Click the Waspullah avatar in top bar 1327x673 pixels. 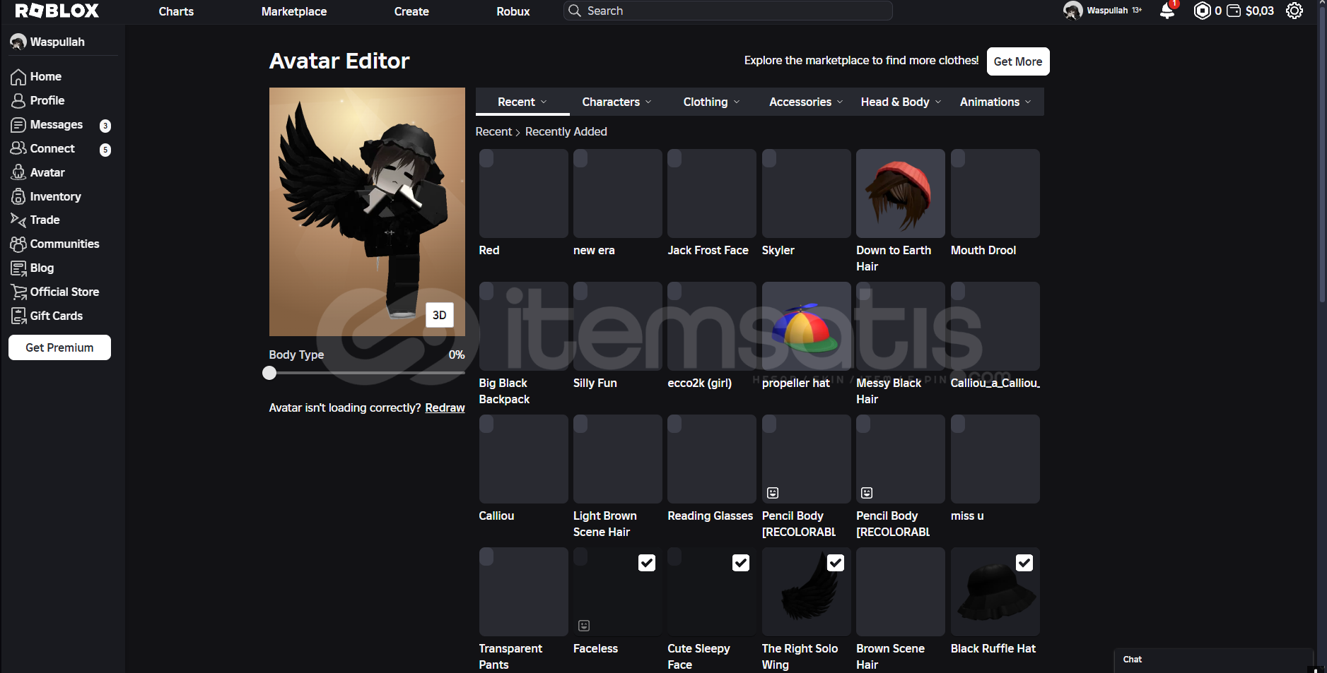1072,11
